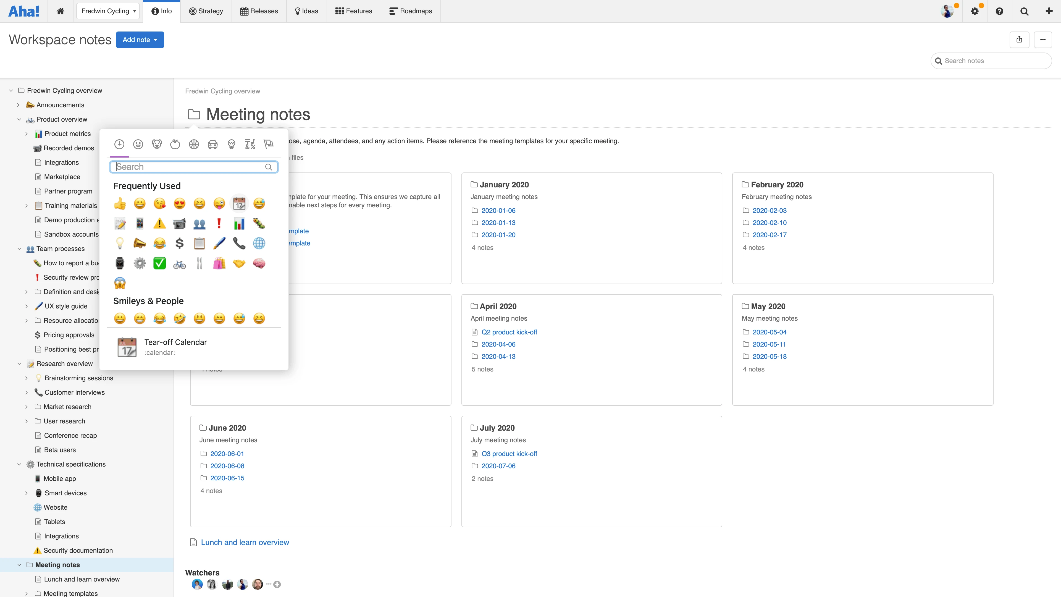
Task: Open the Add note dropdown
Action: coord(140,40)
